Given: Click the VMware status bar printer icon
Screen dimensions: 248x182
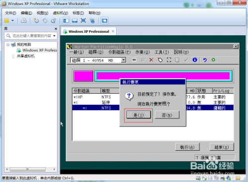Looking at the screenshot, I should pos(222,178).
